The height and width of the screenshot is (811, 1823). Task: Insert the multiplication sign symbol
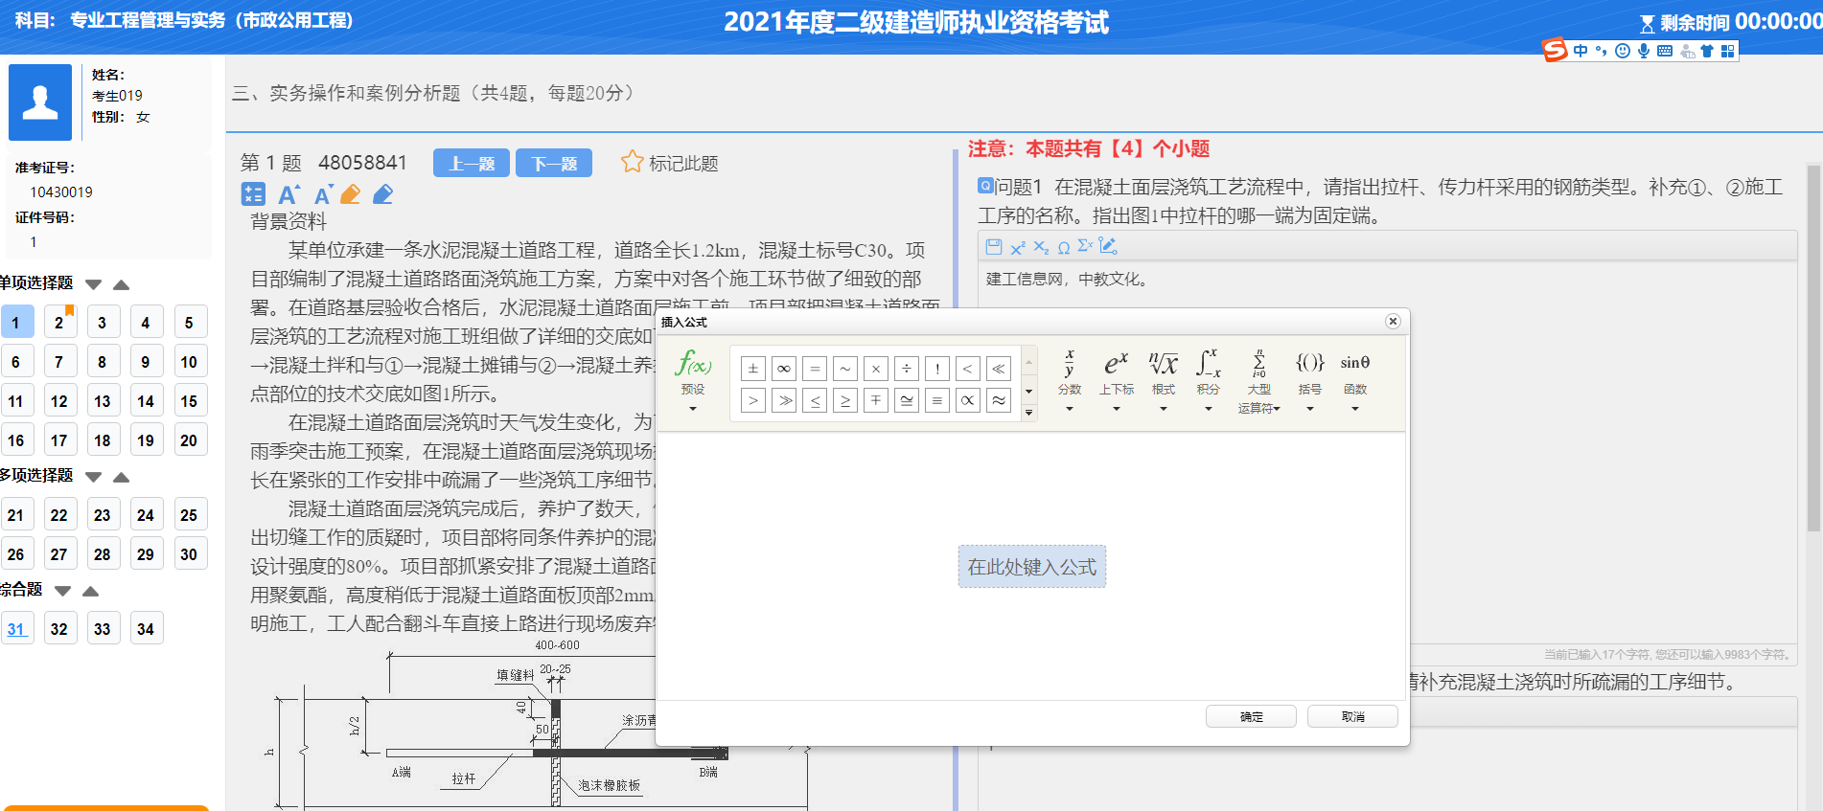coord(876,369)
